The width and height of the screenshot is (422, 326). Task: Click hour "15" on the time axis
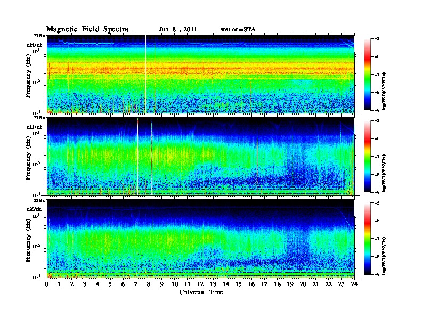(239, 284)
